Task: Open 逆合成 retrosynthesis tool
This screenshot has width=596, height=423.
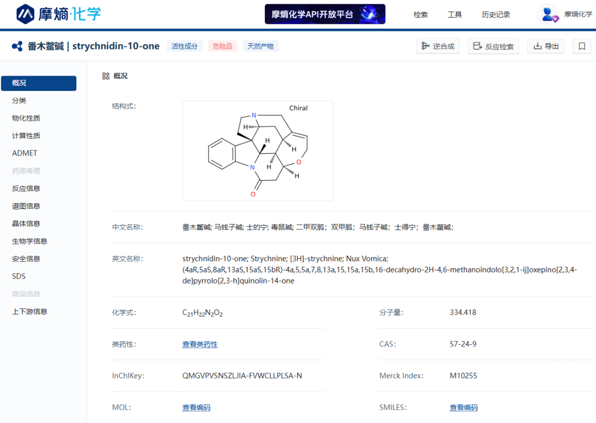Action: pos(438,46)
